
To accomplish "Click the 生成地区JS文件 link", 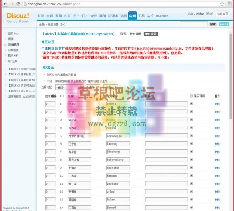I will coord(53,49).
